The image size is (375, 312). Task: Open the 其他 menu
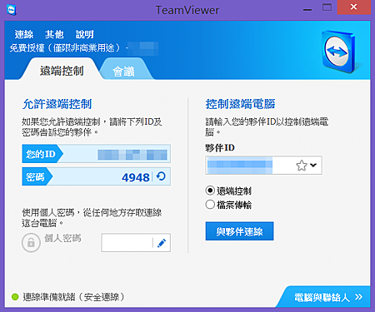[54, 34]
